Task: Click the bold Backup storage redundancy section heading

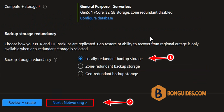Action: 30,34
